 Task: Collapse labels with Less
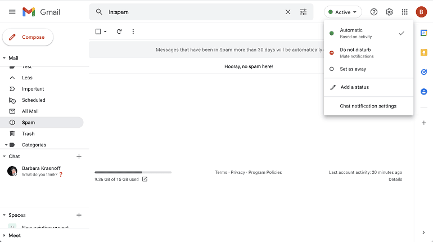[x=27, y=78]
